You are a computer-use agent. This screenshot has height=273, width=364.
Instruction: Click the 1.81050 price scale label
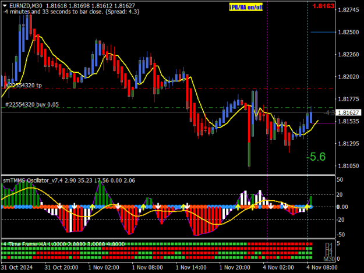click(x=348, y=166)
